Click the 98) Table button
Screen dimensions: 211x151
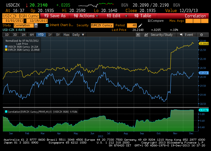coord(142,16)
